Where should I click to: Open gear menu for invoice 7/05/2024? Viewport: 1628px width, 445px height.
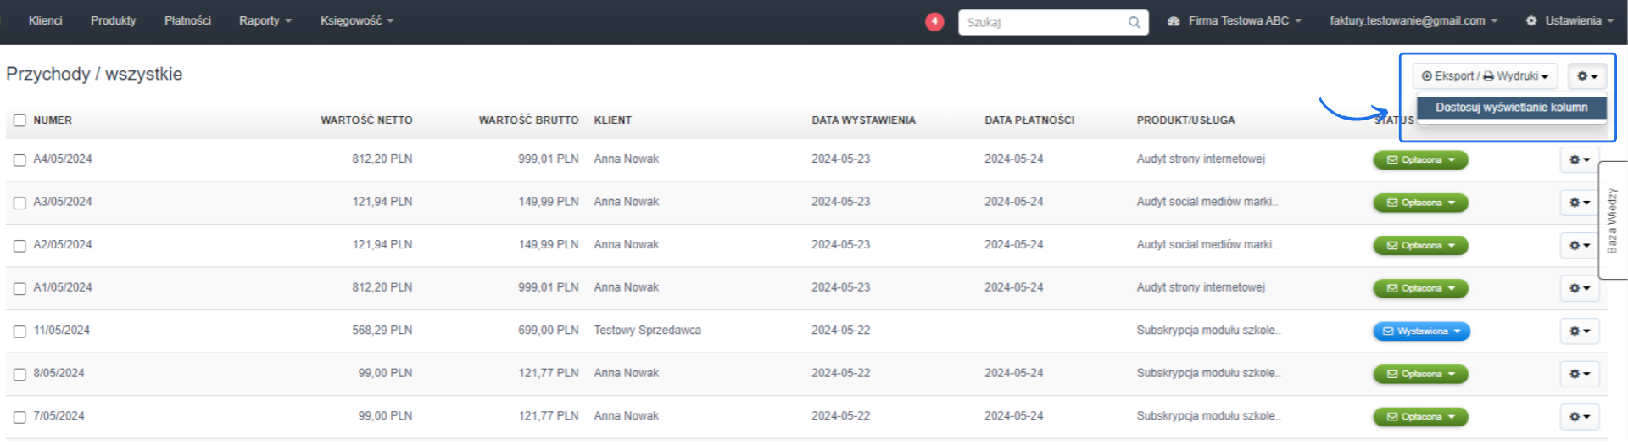[x=1579, y=417]
